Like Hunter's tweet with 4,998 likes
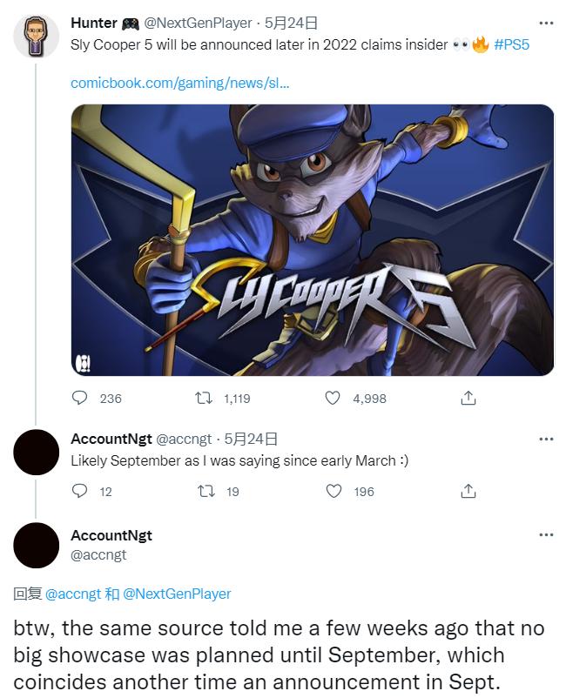This screenshot has height=698, width=566. coord(332,398)
